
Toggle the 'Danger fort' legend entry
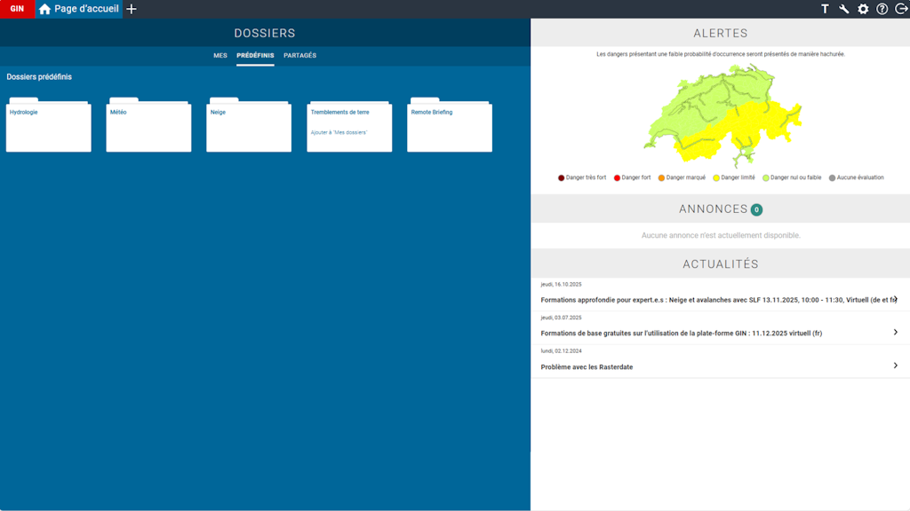pos(632,177)
